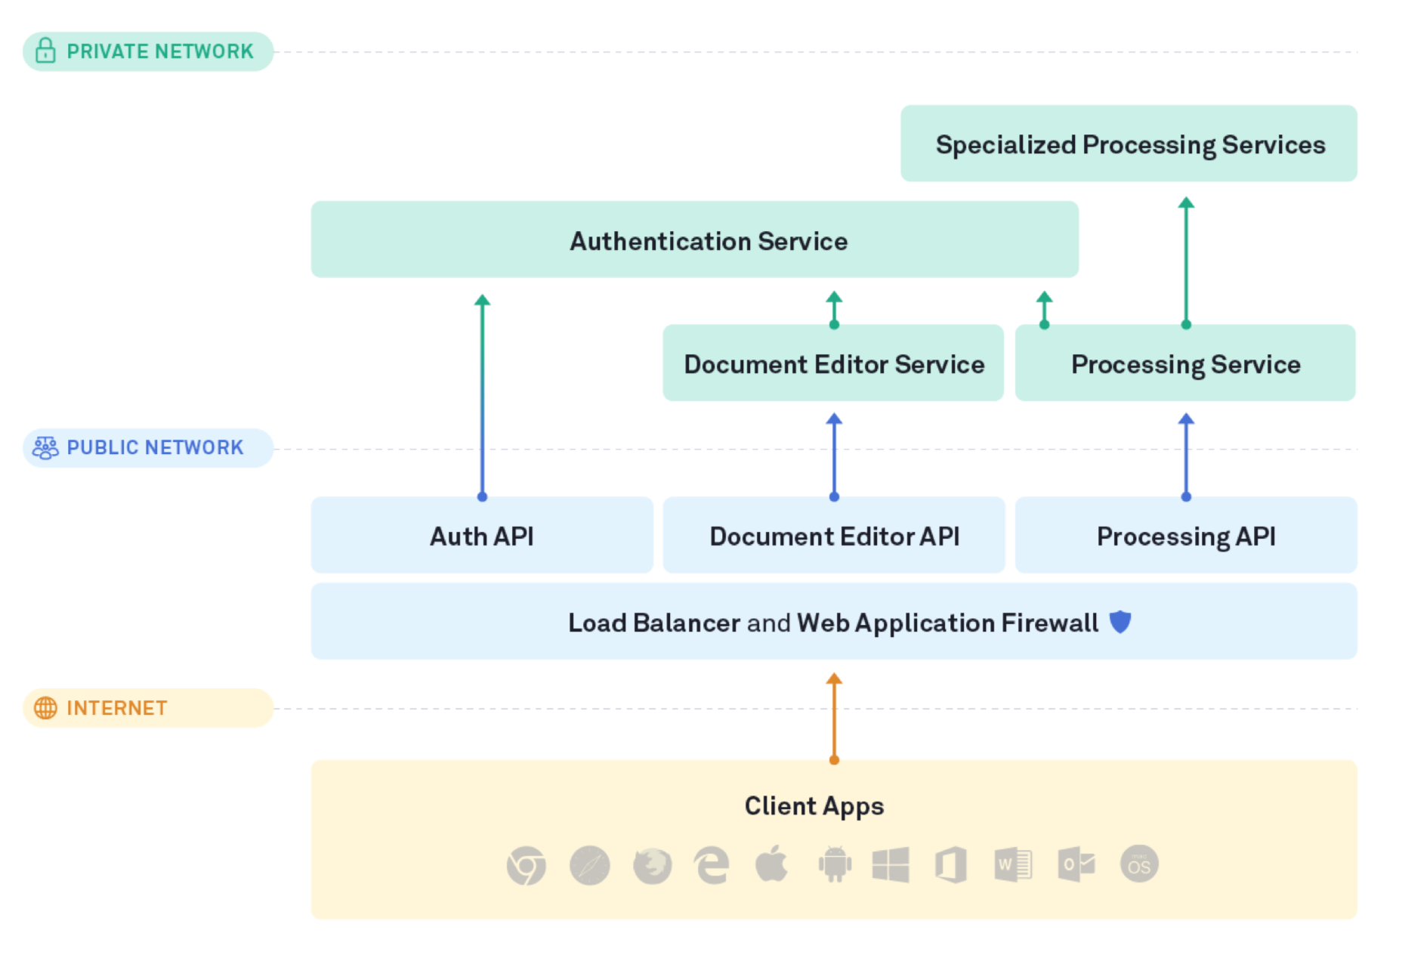Click the macOS circle icon
The image size is (1402, 958).
pos(1139,864)
